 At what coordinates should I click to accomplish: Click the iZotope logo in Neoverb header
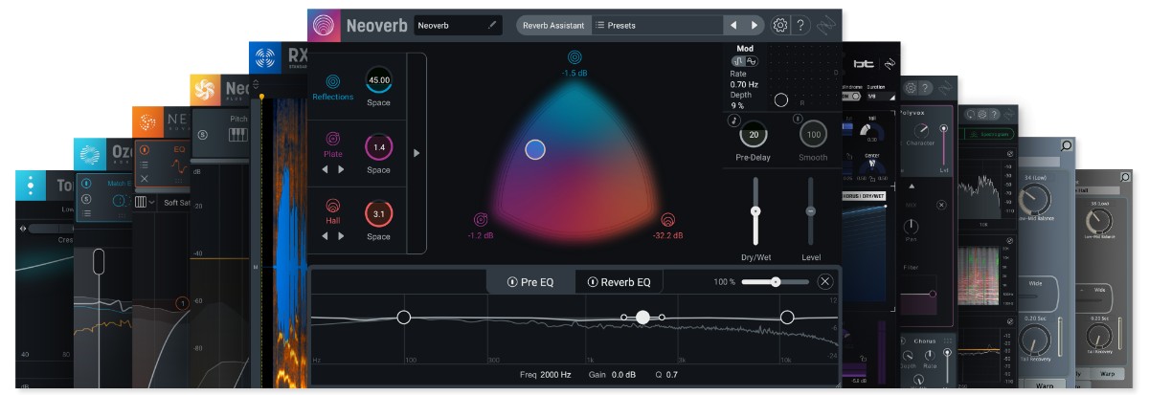tap(827, 25)
